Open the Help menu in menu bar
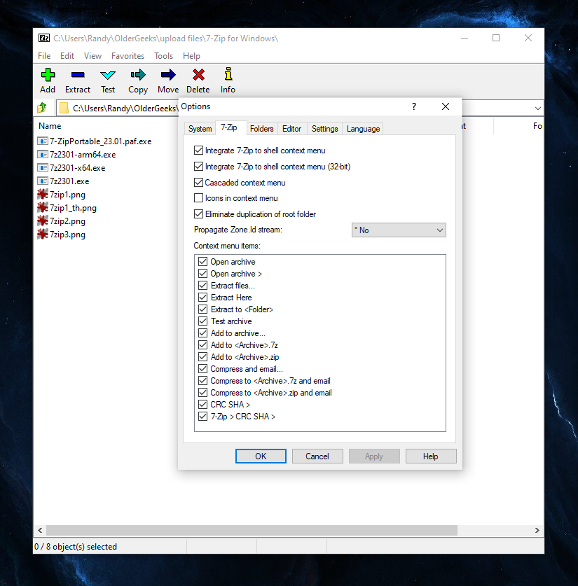 pos(191,56)
